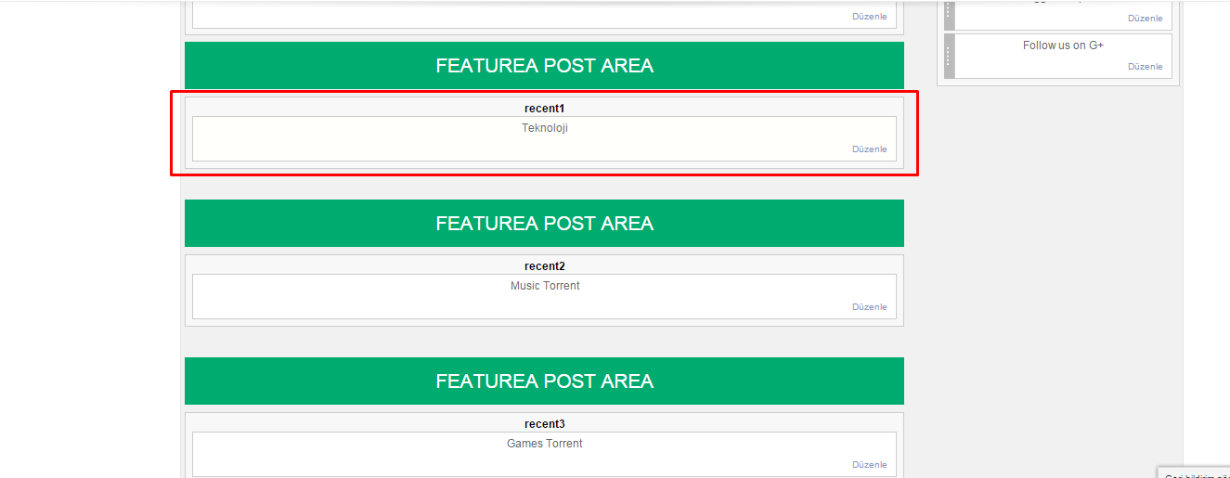This screenshot has width=1230, height=478.
Task: Click drag handle above Follow us widget
Action: tap(949, 15)
